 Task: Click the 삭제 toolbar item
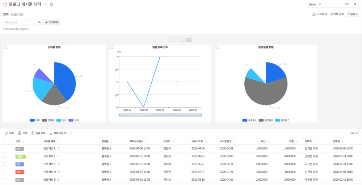tap(22, 133)
